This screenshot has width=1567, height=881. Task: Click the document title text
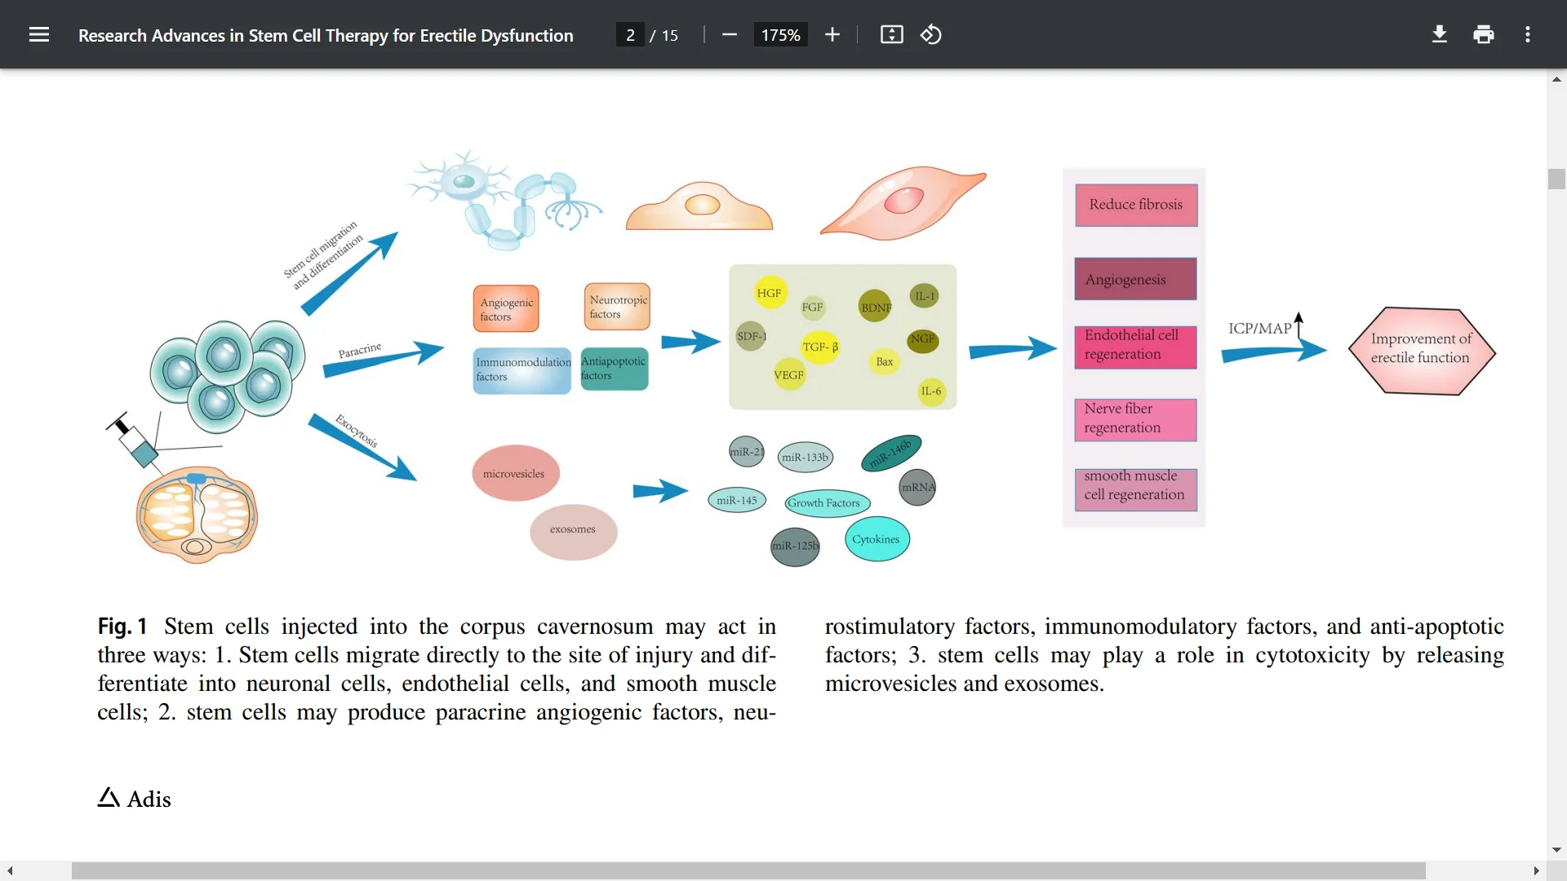[326, 35]
